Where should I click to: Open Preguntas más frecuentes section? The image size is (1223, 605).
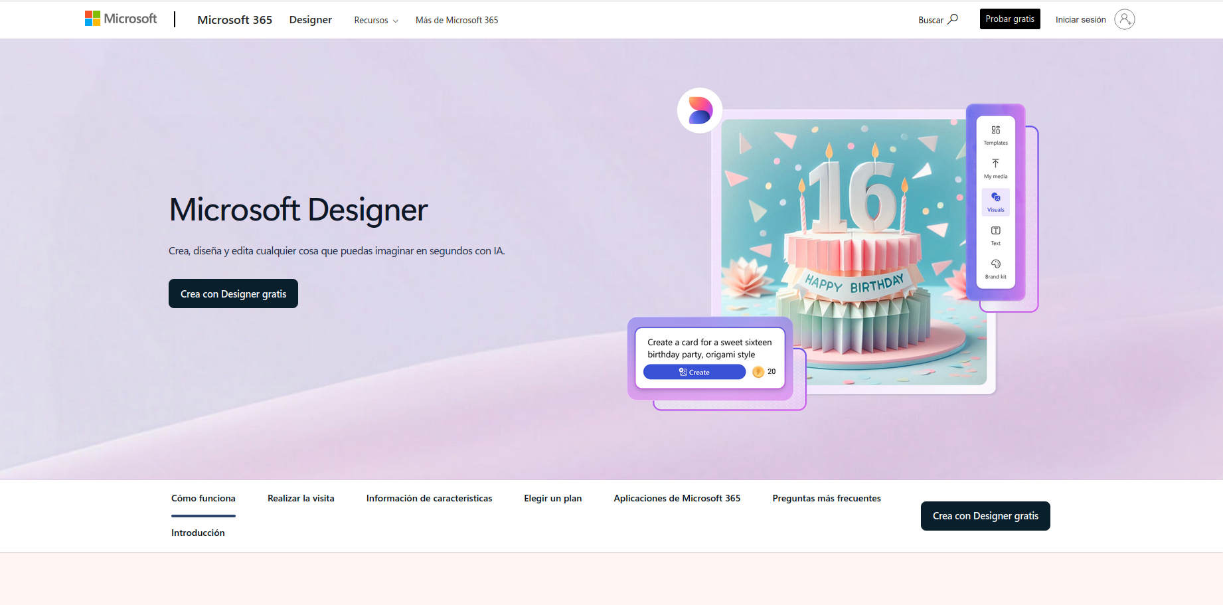tap(826, 498)
